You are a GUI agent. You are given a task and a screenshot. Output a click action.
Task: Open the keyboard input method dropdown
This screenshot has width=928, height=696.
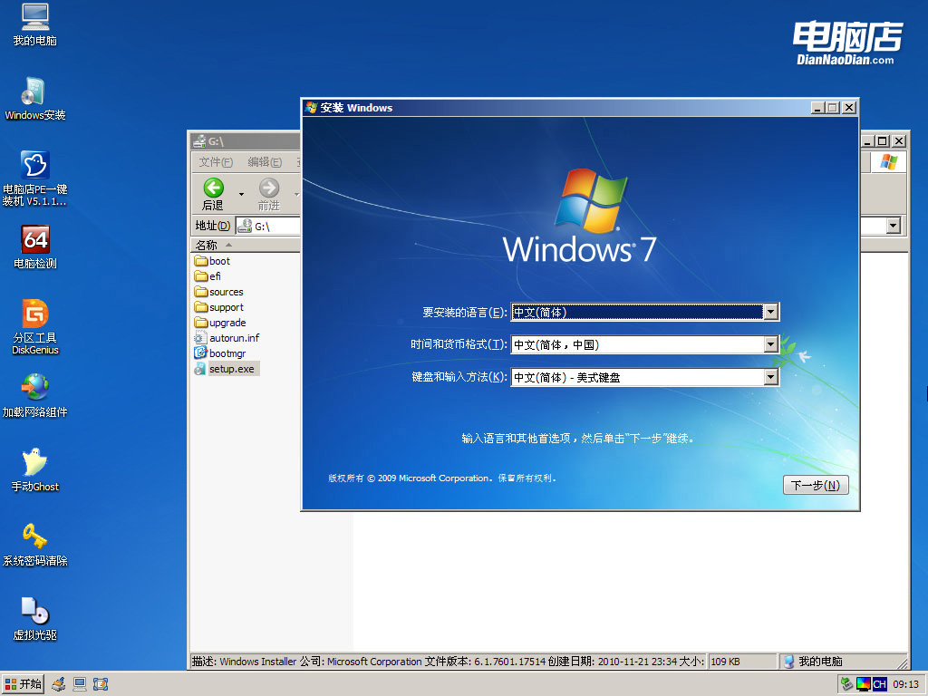tap(770, 377)
